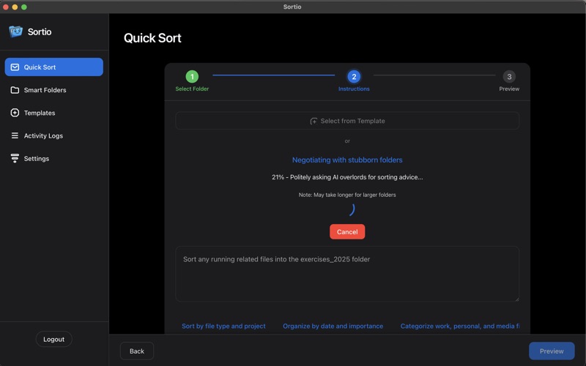Cancel the sorting analysis

pyautogui.click(x=347, y=232)
